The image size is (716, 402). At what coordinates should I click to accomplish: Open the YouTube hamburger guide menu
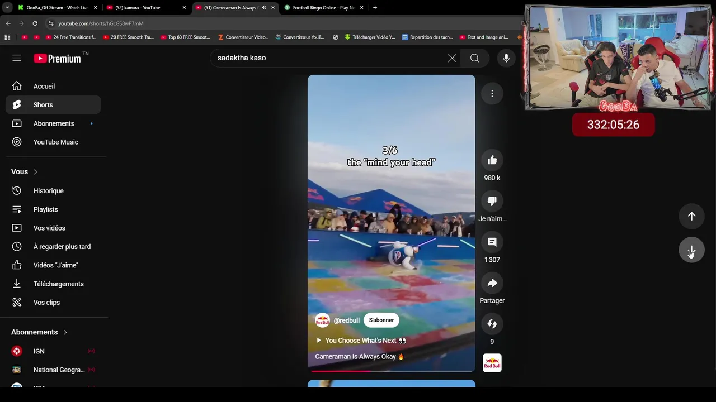click(x=17, y=58)
